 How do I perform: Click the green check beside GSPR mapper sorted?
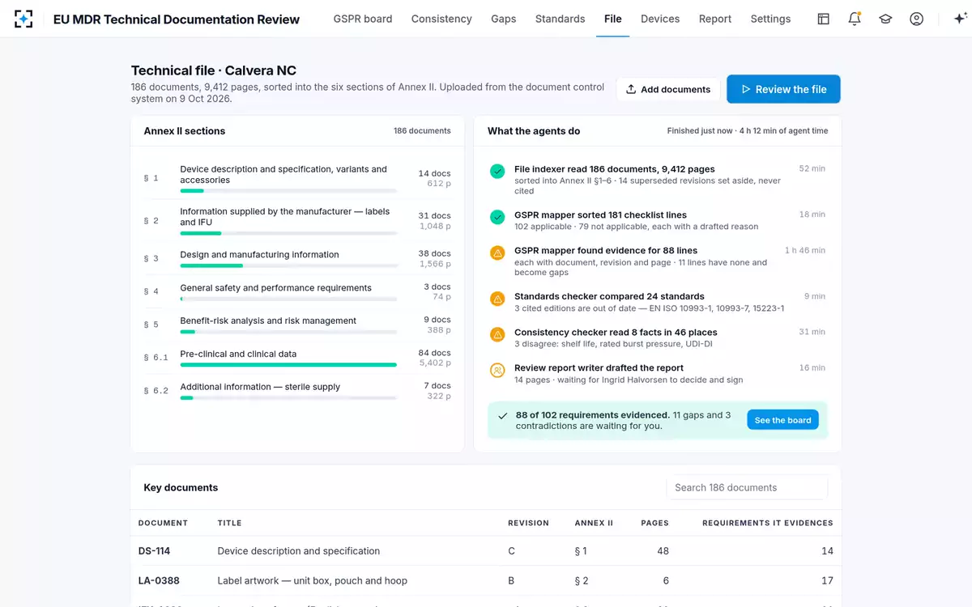tap(497, 217)
